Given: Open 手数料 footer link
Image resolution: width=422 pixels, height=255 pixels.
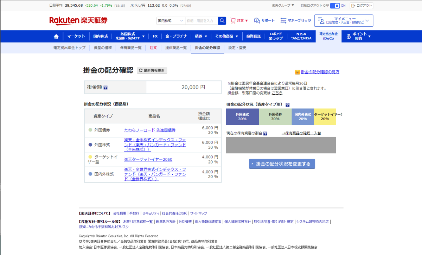Looking at the screenshot, I should point(134,213).
